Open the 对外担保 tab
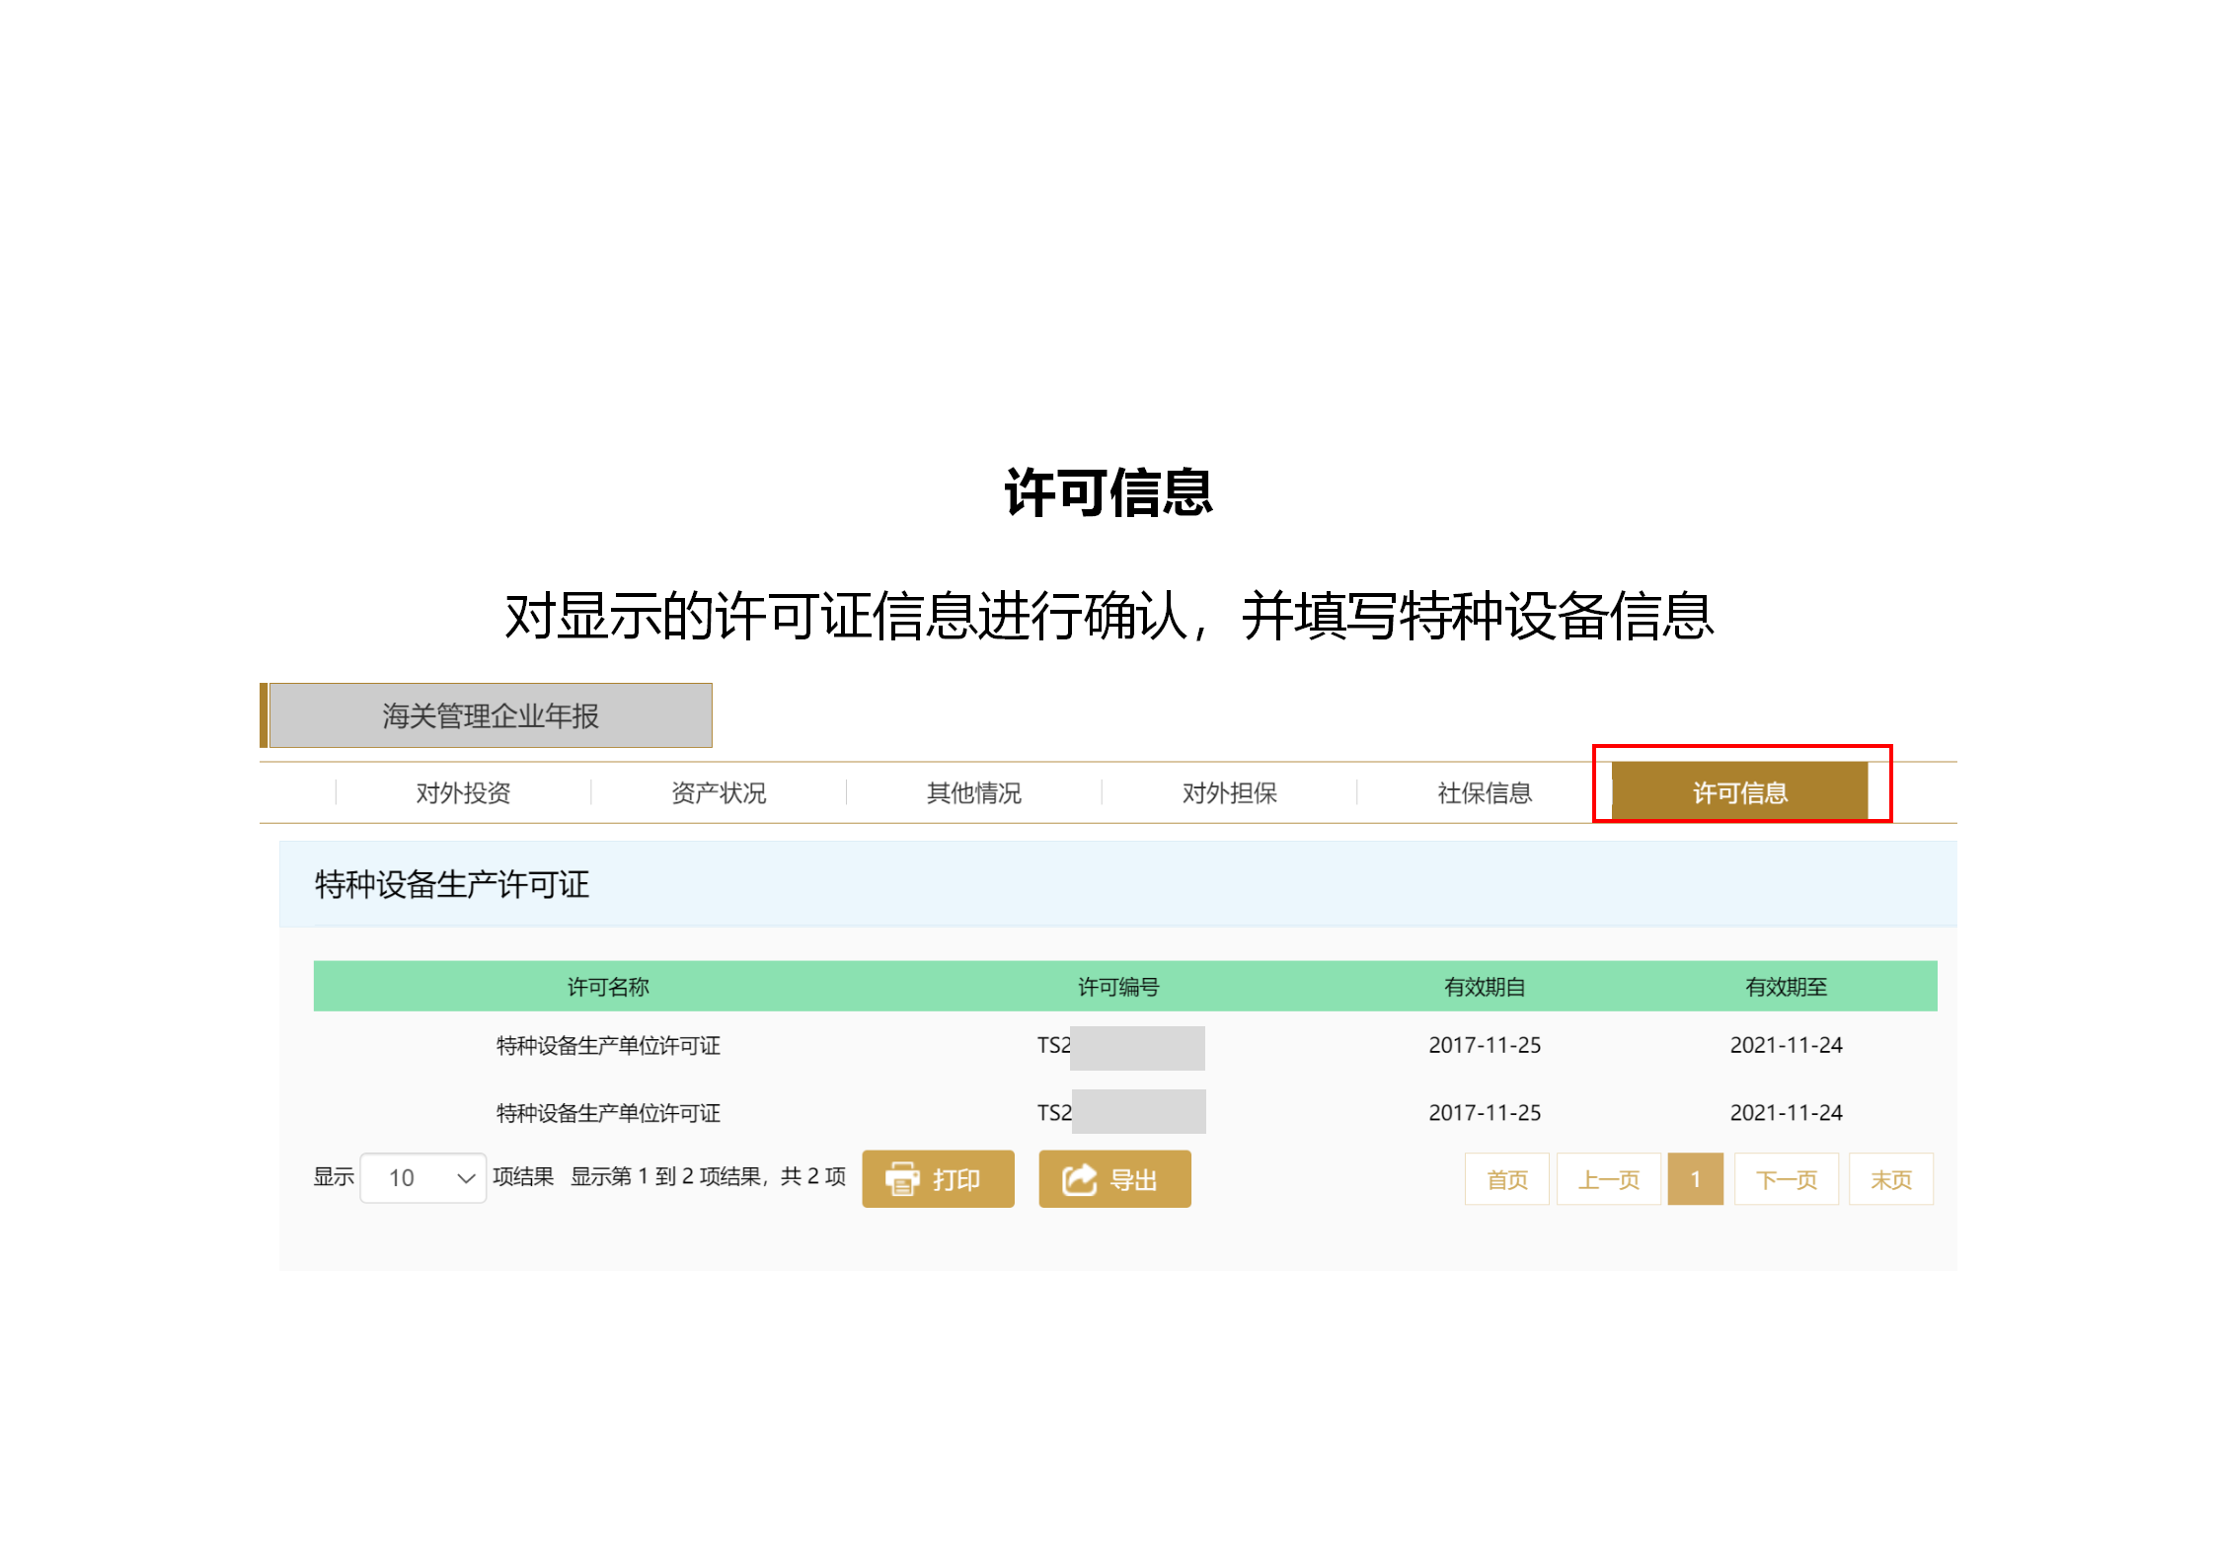Screen dimensions: 2216x1566 (1229, 792)
